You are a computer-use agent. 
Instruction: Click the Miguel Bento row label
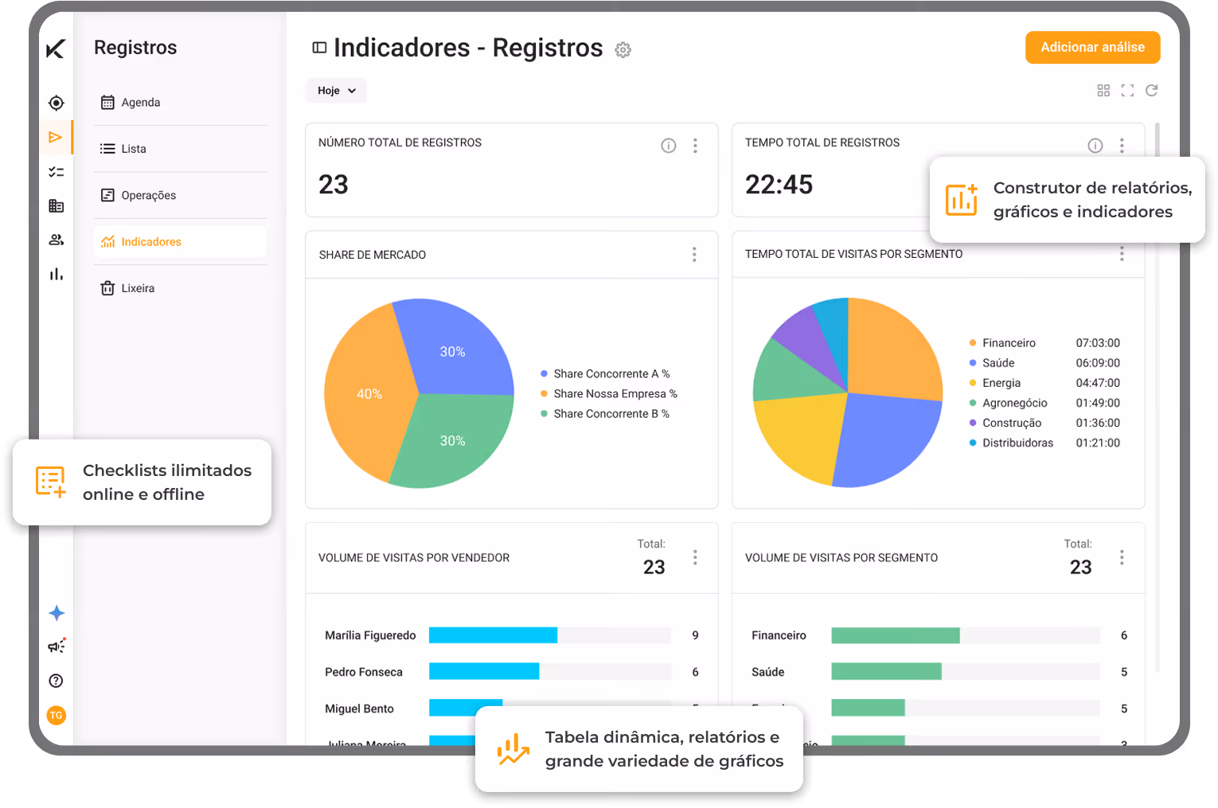(x=359, y=708)
